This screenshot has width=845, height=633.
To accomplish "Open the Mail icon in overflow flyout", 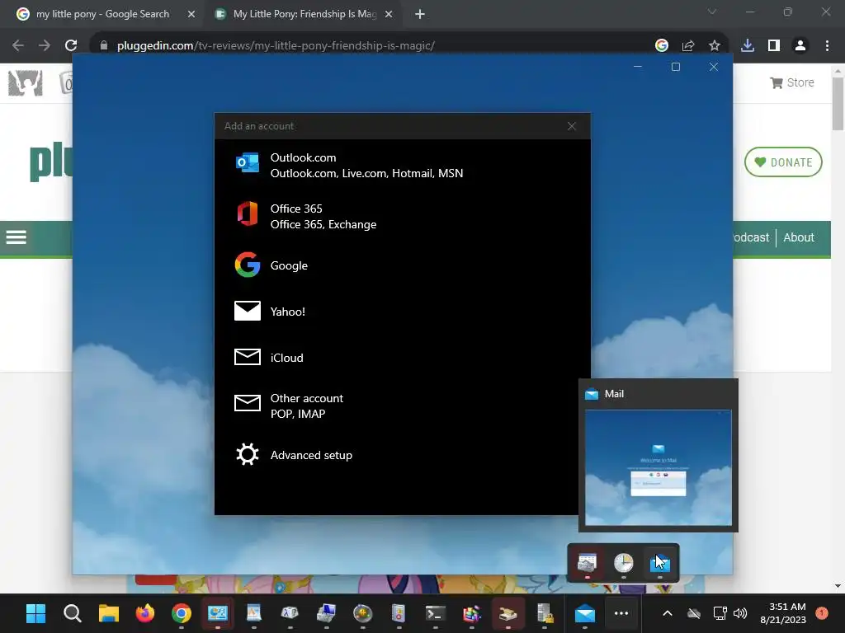I will [660, 563].
